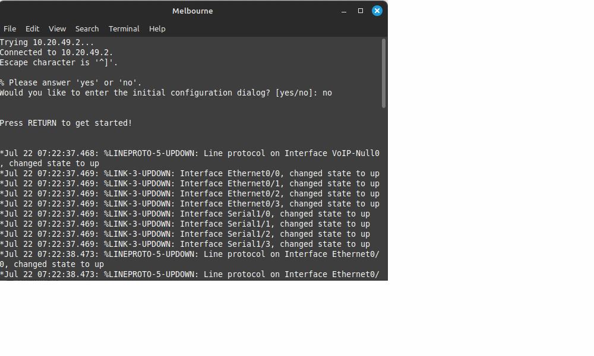Click the 'Escape character is' line
The image size is (594, 356).
pyautogui.click(x=58, y=62)
